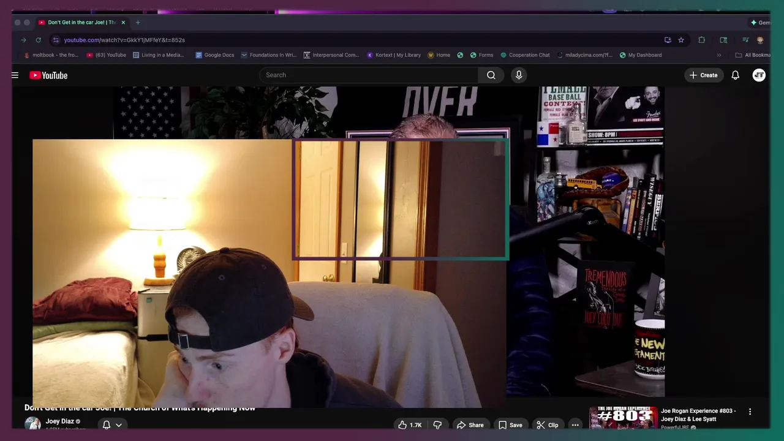The image size is (784, 441).
Task: Open the 'Foundations In Wri...' bookmark
Action: [x=268, y=55]
